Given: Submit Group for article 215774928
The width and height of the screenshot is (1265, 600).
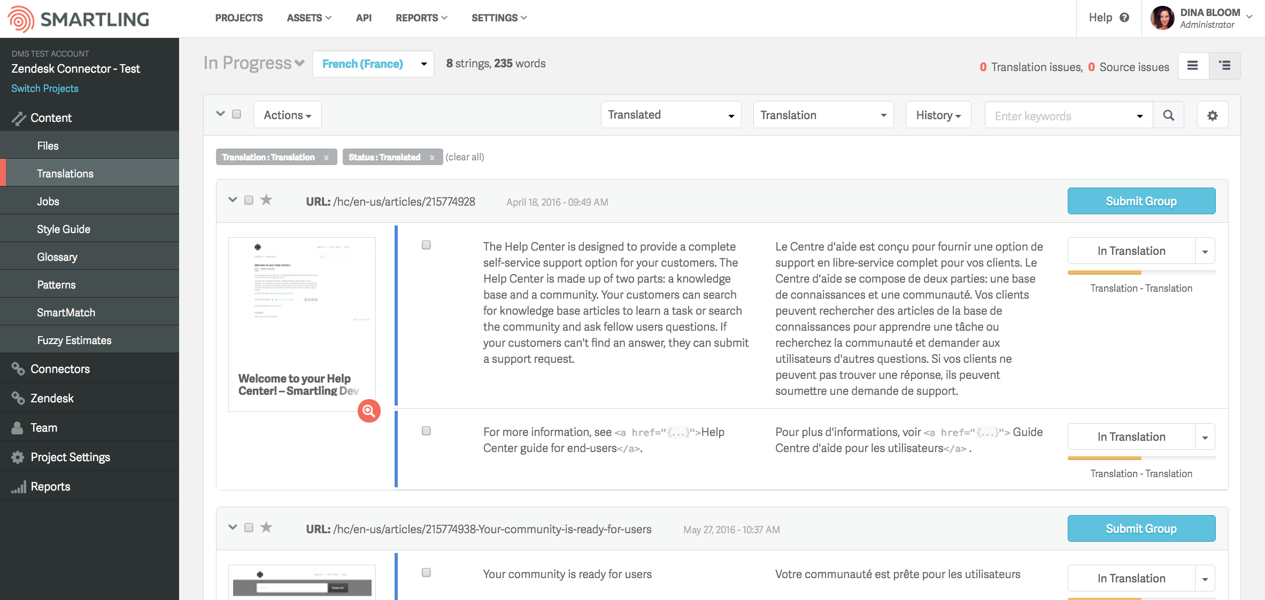Looking at the screenshot, I should coord(1141,201).
